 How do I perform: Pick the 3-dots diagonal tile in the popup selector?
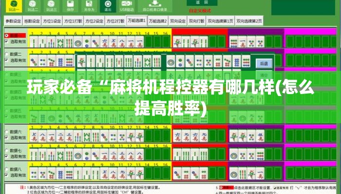(189, 62)
